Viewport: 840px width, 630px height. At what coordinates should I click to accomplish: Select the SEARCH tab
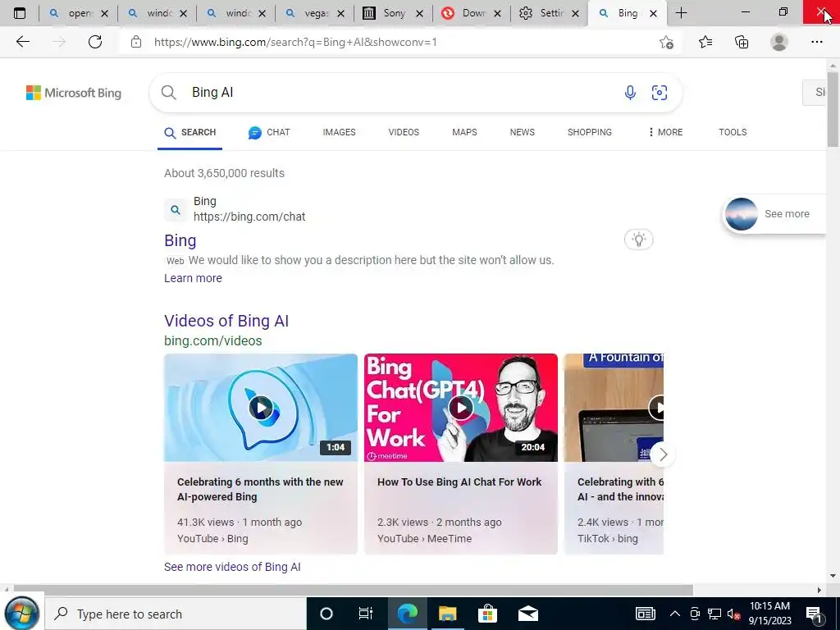point(189,132)
